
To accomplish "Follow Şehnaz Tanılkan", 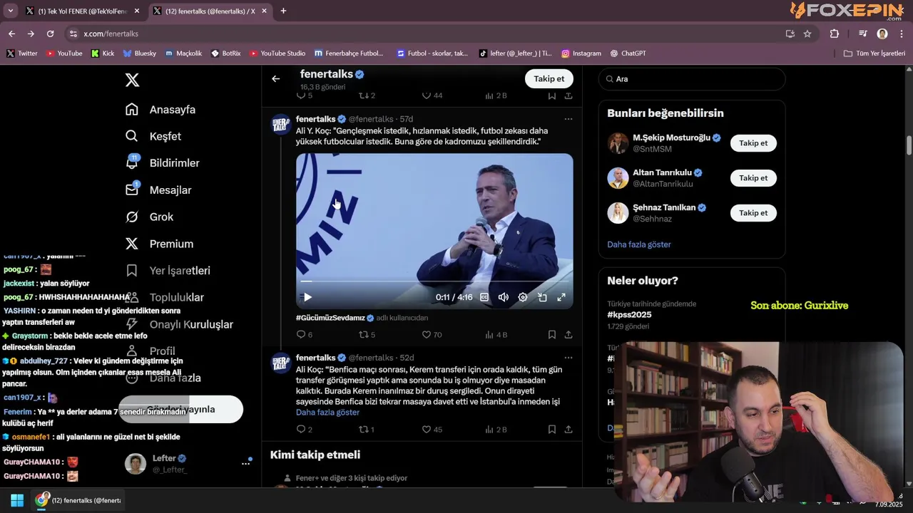I will [753, 213].
